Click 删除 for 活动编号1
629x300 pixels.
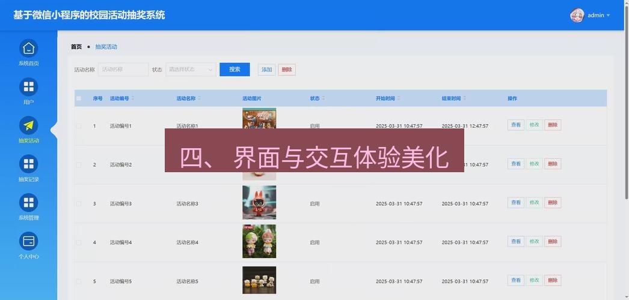click(553, 125)
